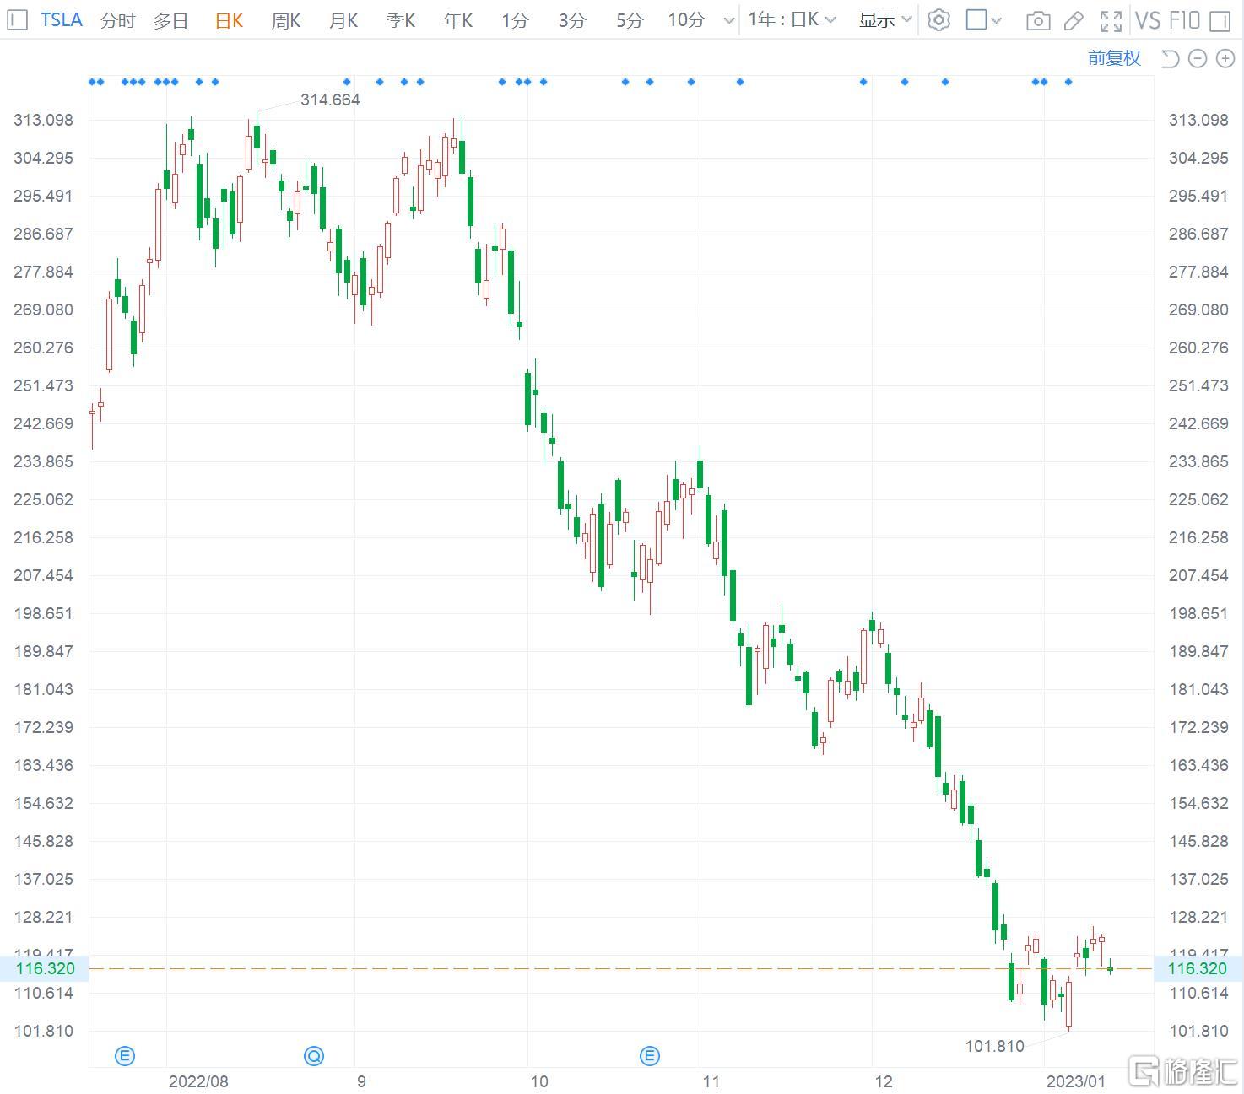This screenshot has height=1094, width=1244.
Task: Expand more time intervals after 10分
Action: coord(729,20)
